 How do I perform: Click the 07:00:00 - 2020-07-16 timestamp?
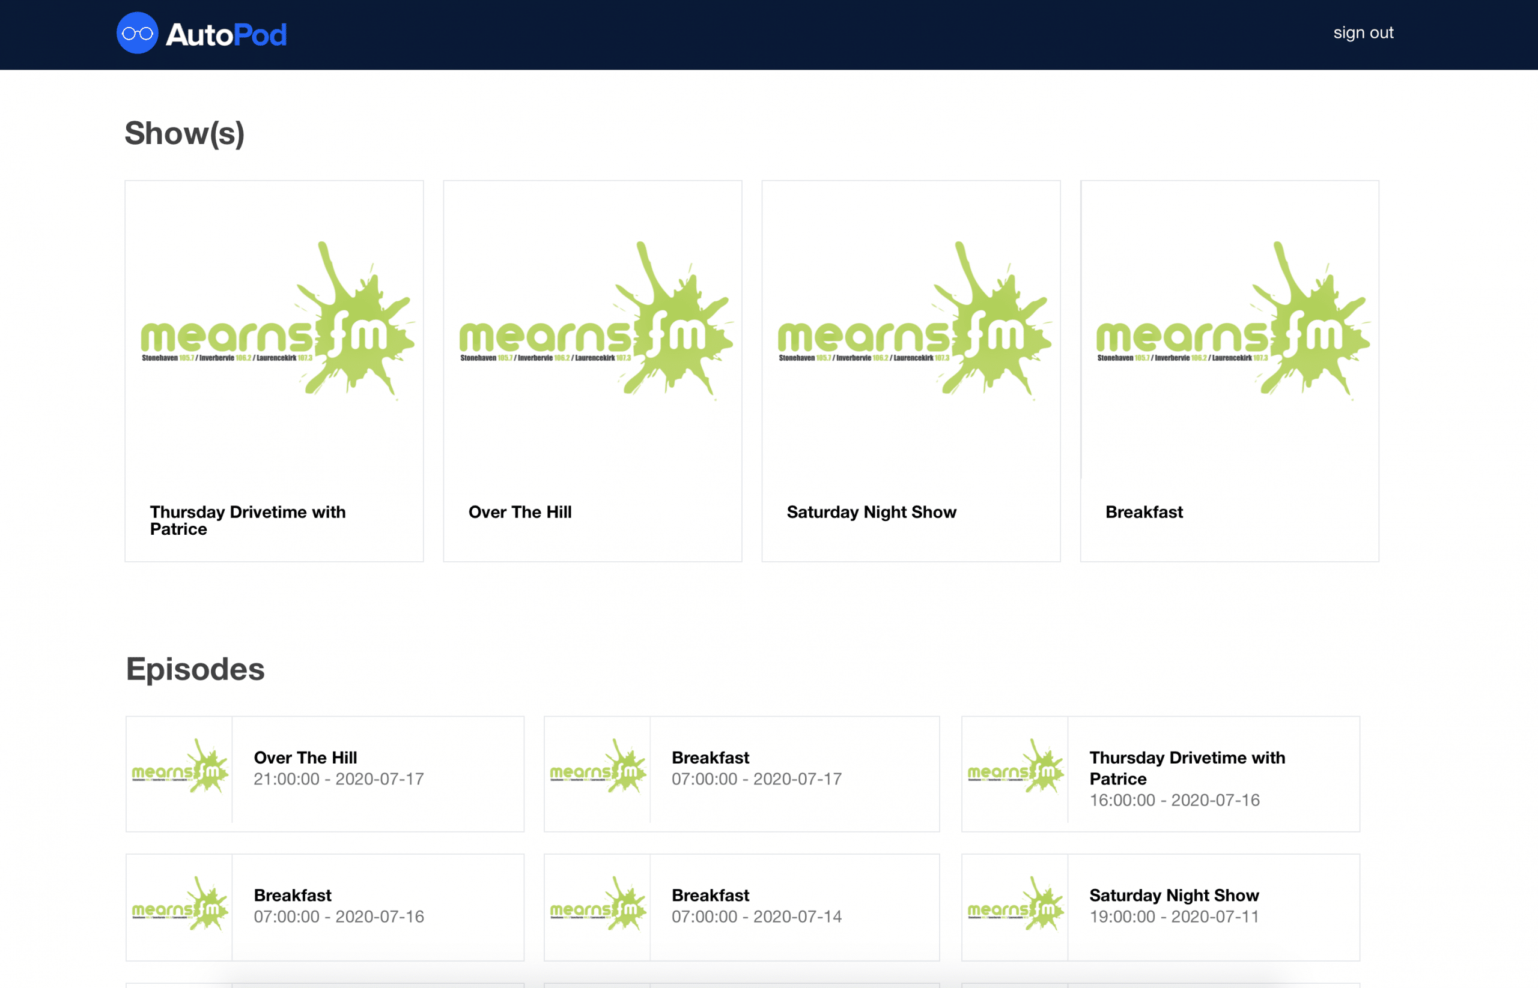338,916
